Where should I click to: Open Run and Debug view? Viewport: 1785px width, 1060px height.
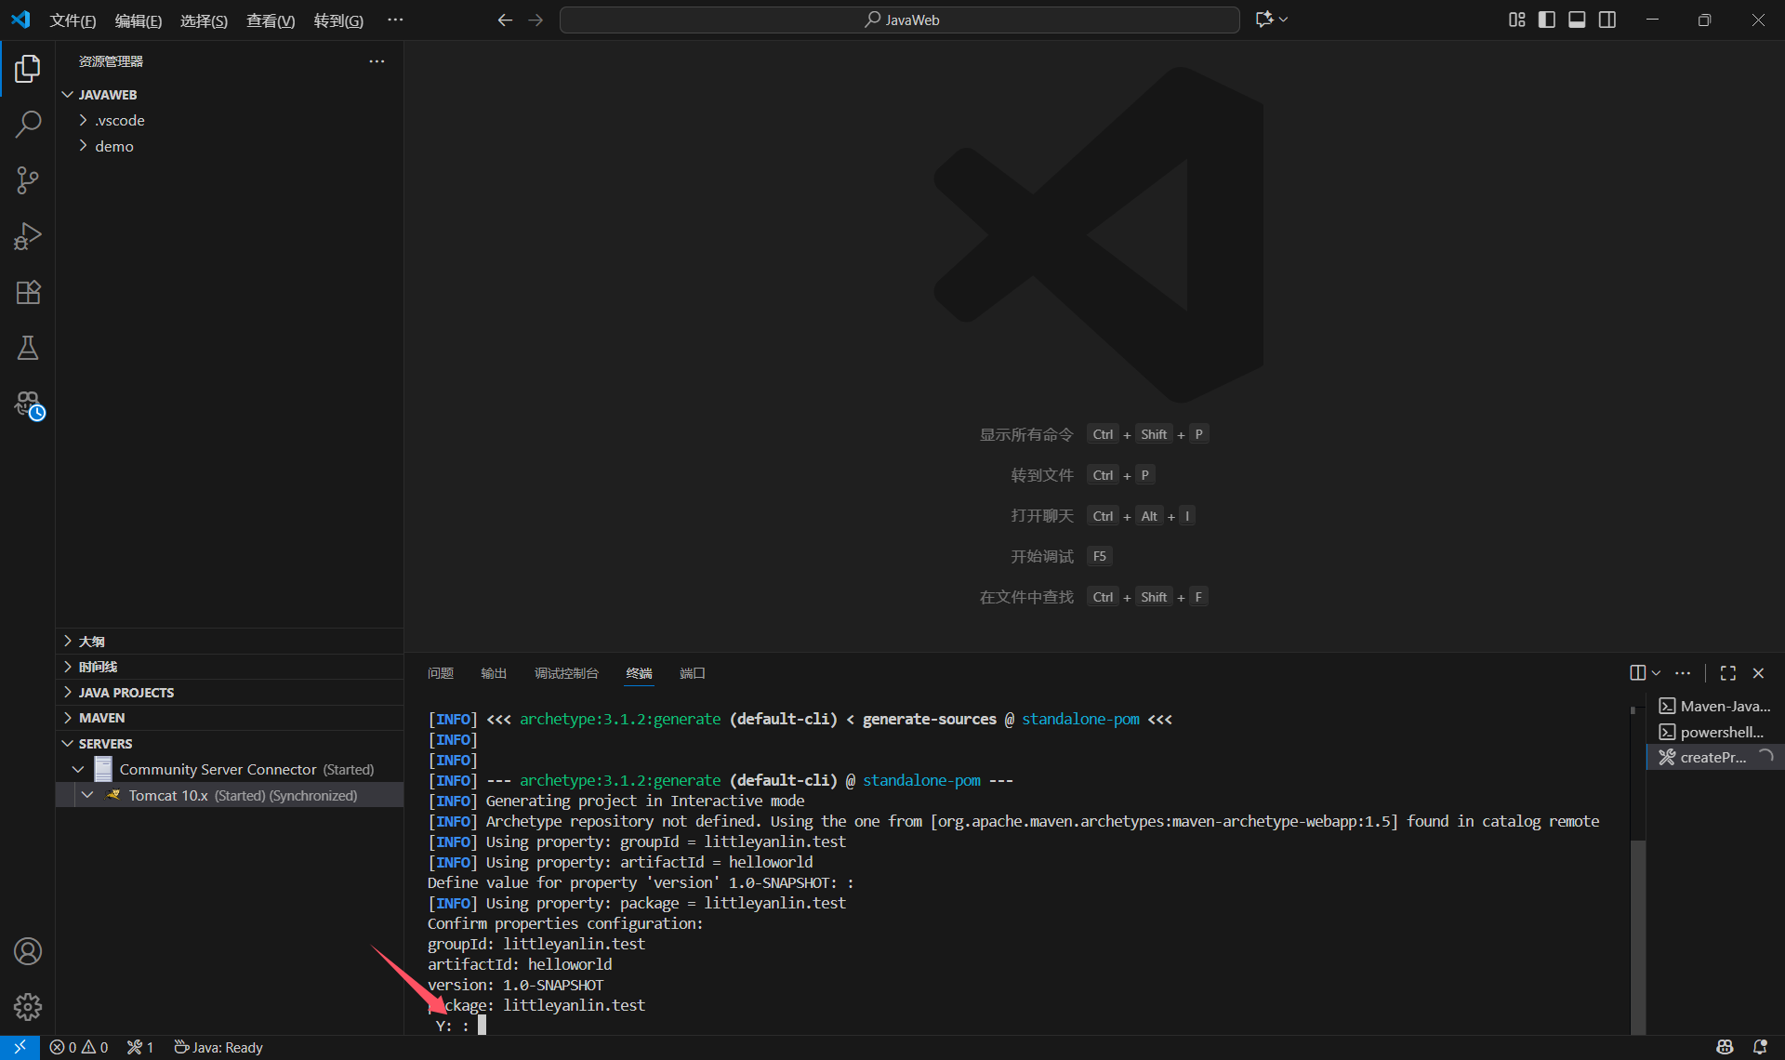coord(28,236)
